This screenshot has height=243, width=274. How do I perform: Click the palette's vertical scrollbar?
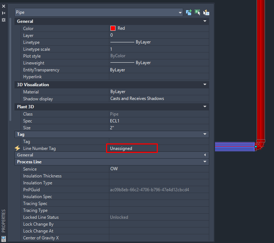tap(10, 69)
